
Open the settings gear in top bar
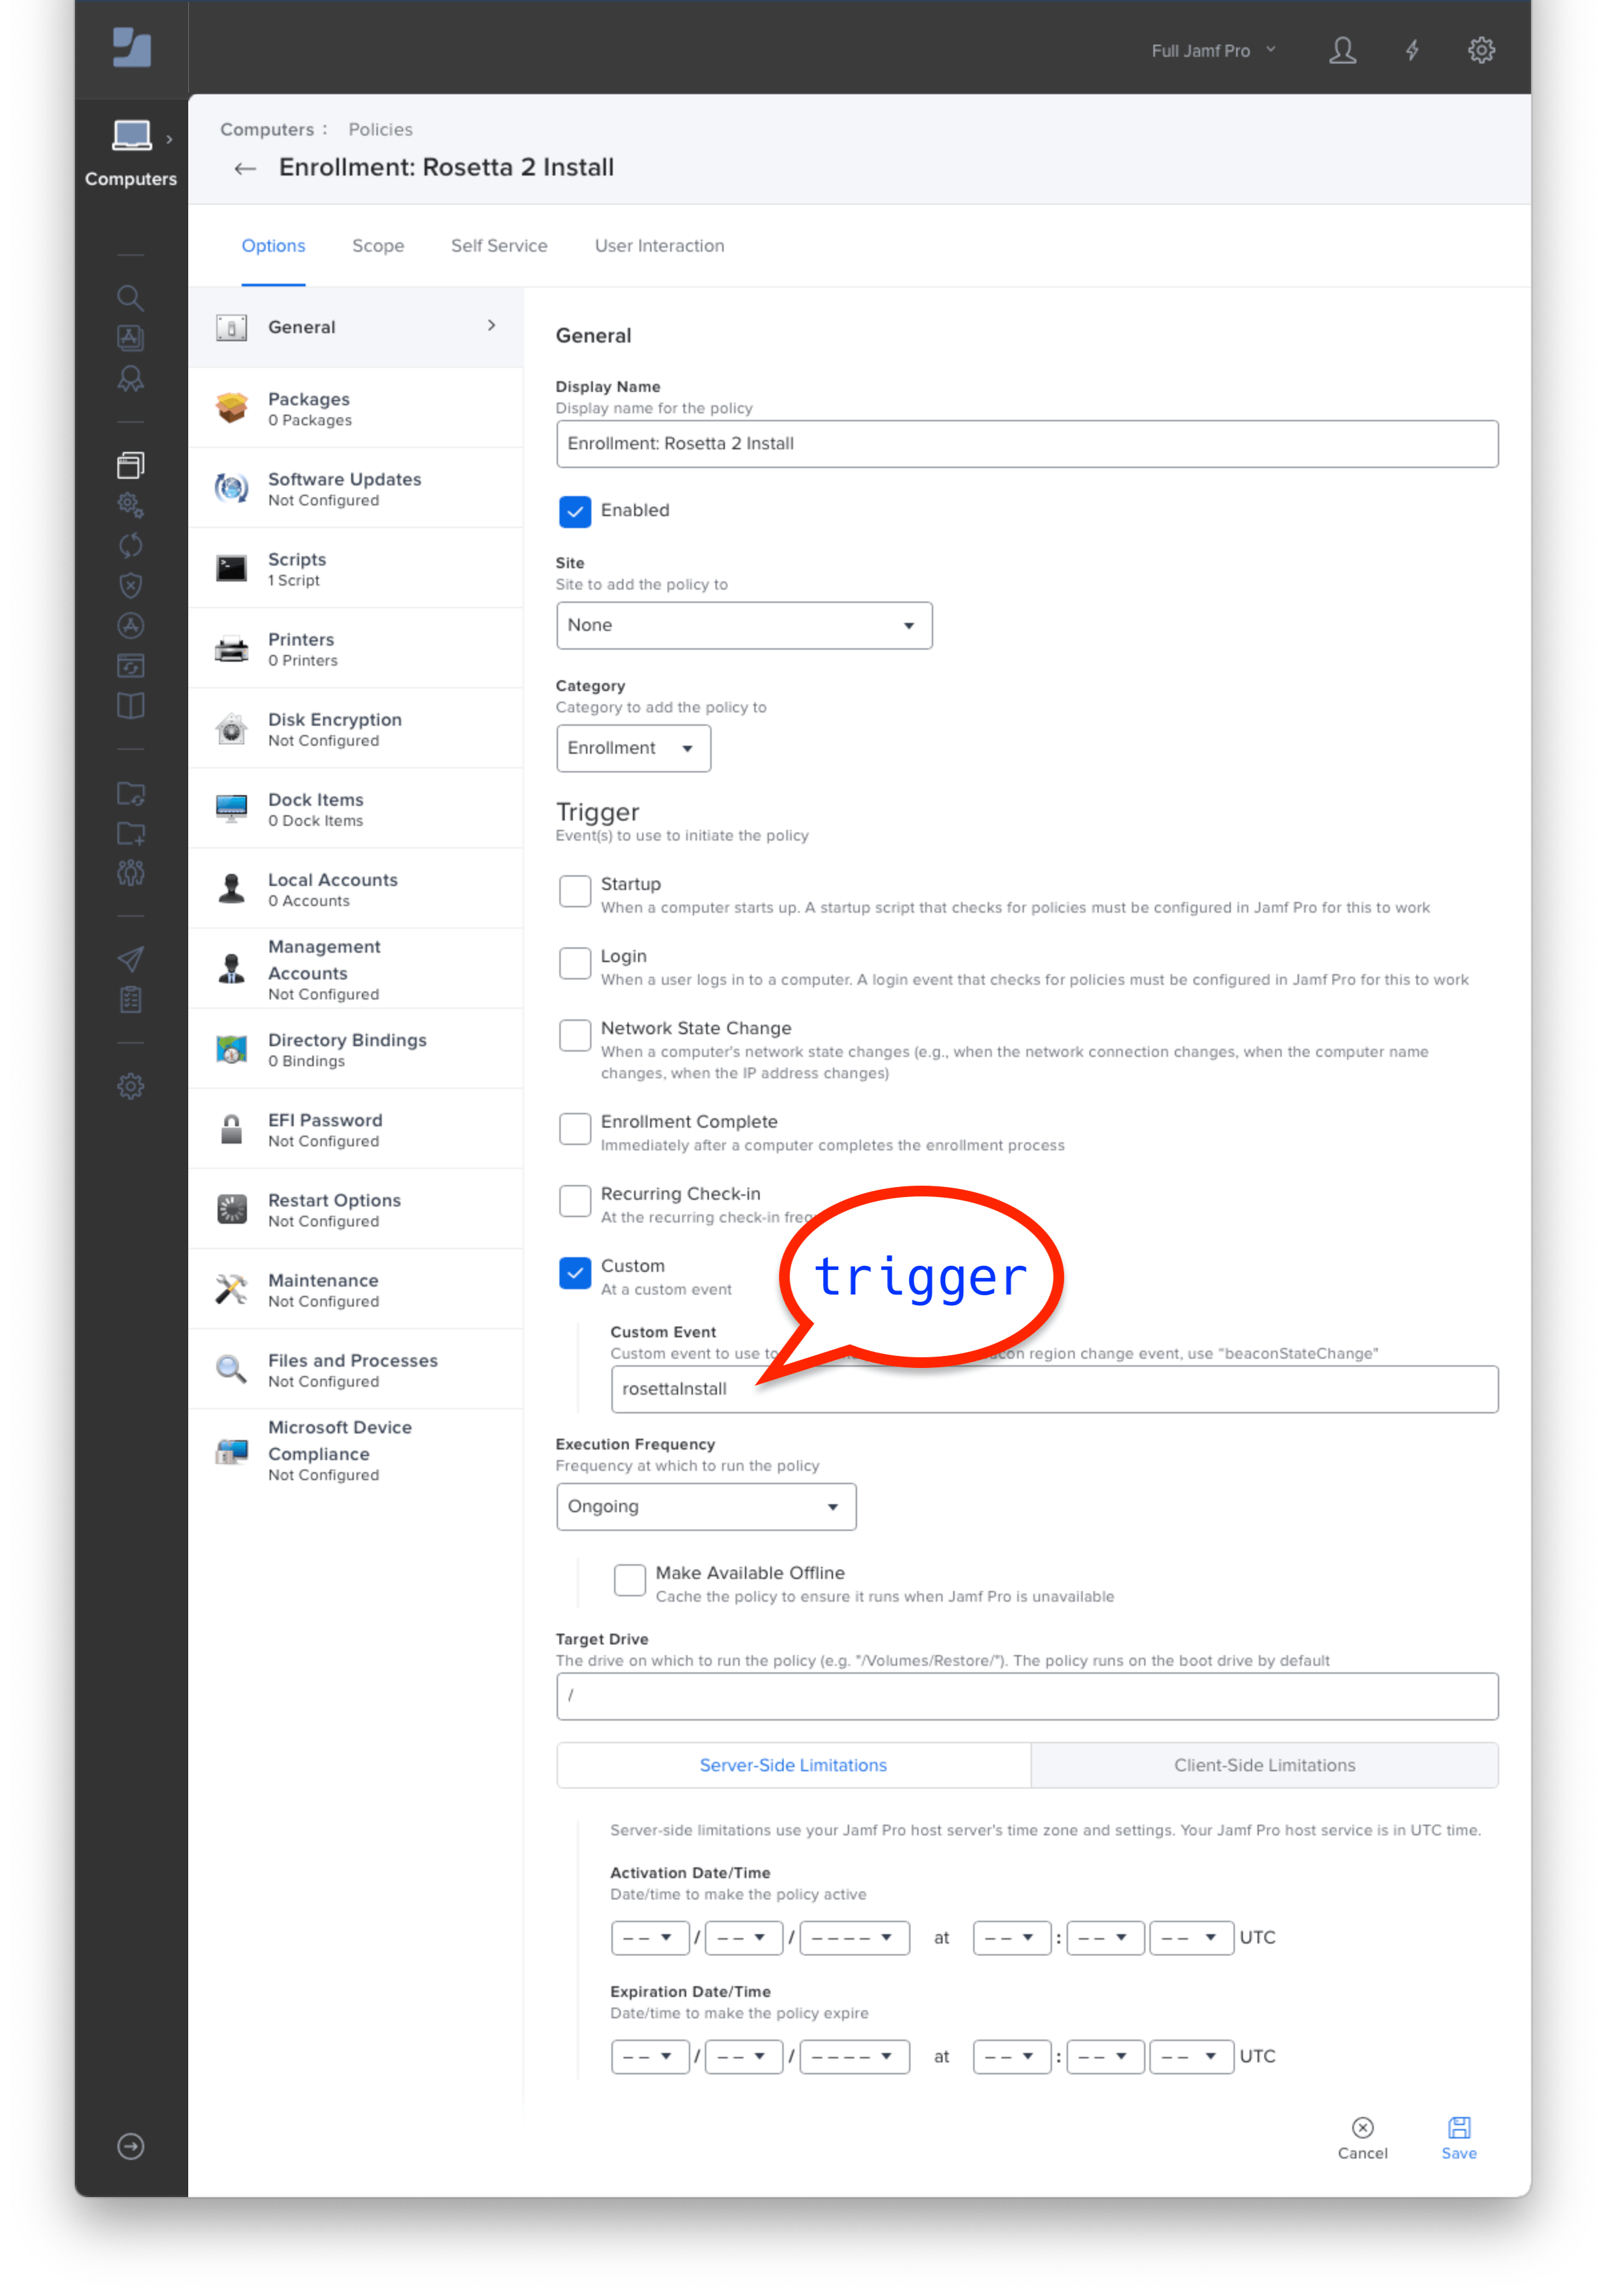point(1481,50)
